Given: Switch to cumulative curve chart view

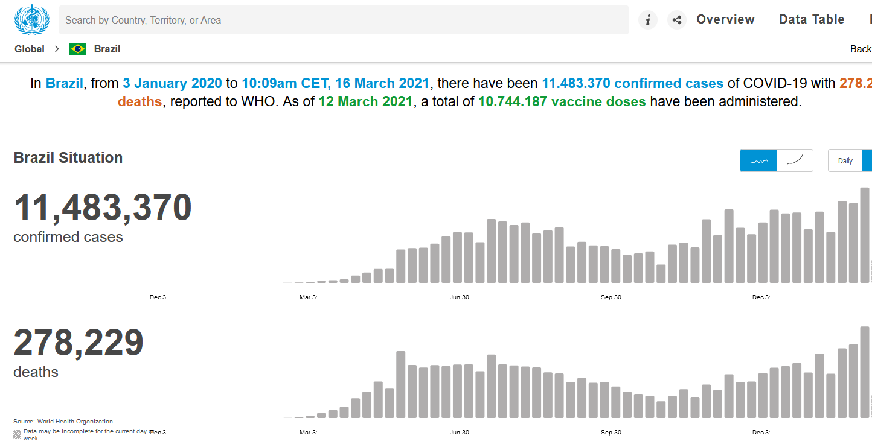Looking at the screenshot, I should (x=795, y=160).
